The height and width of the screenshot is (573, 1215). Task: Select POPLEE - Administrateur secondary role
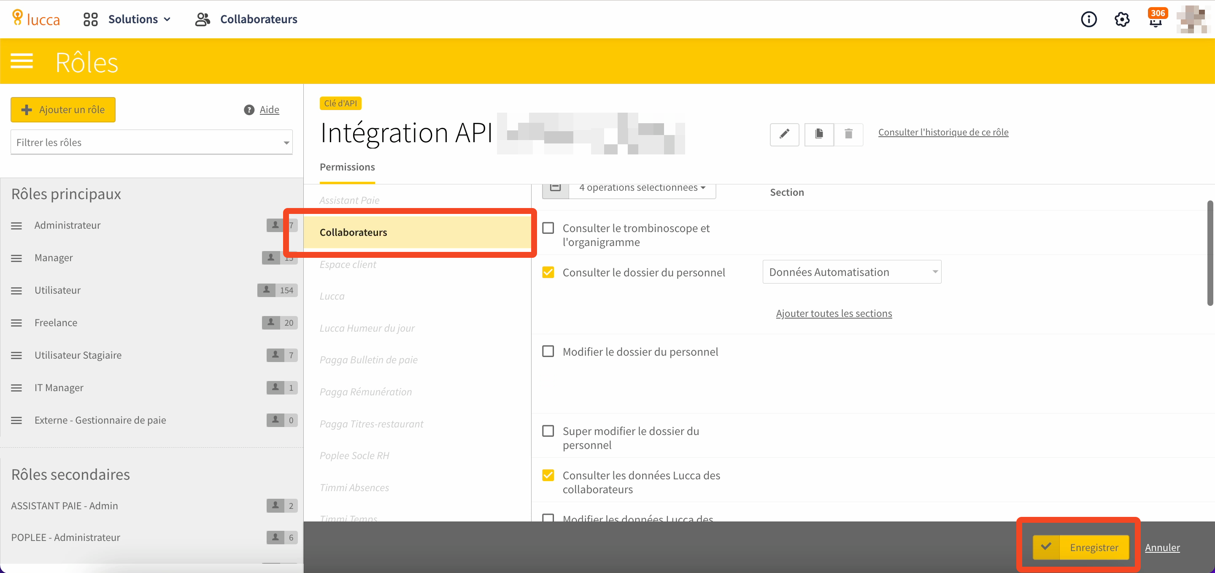point(65,537)
